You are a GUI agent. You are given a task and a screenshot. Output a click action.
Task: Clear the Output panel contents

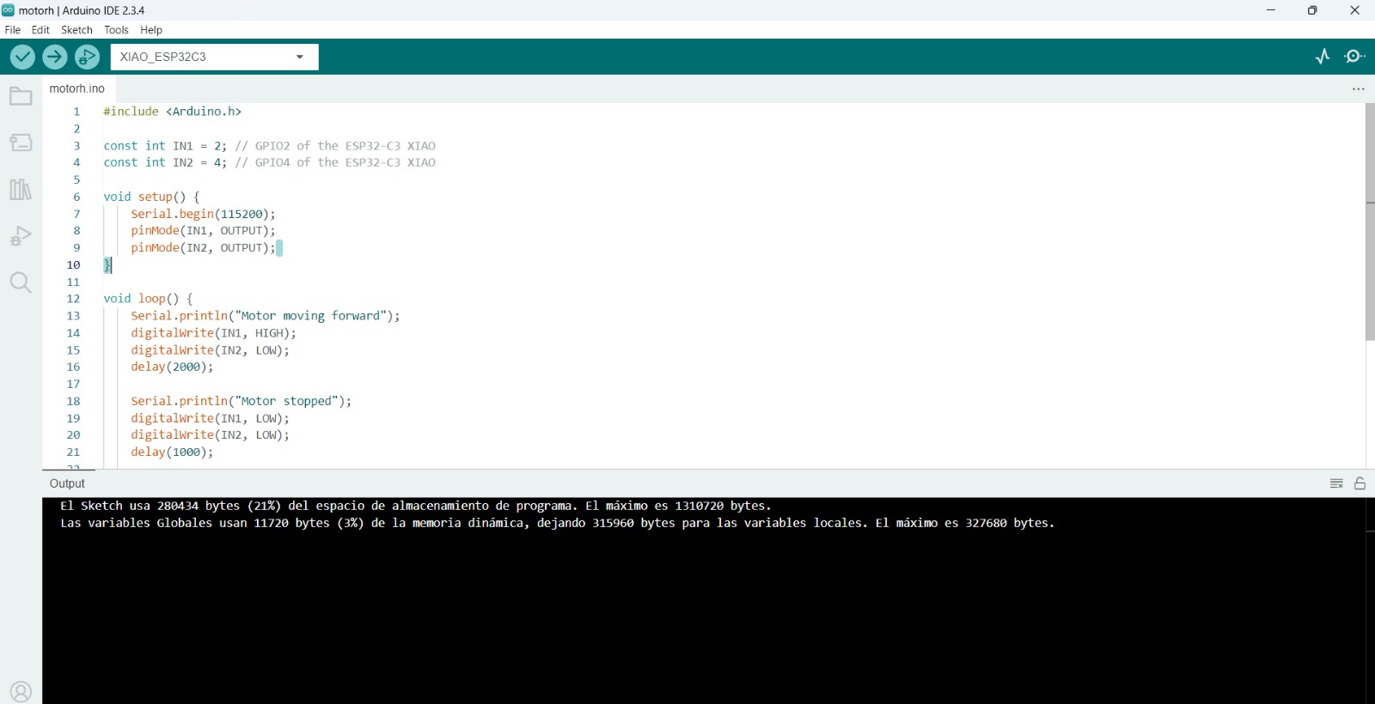pos(1336,483)
